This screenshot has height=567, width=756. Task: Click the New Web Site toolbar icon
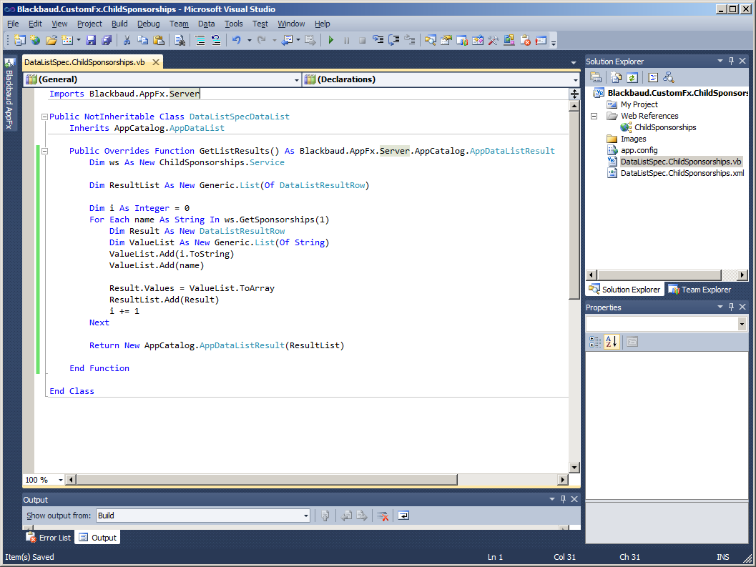[35, 41]
